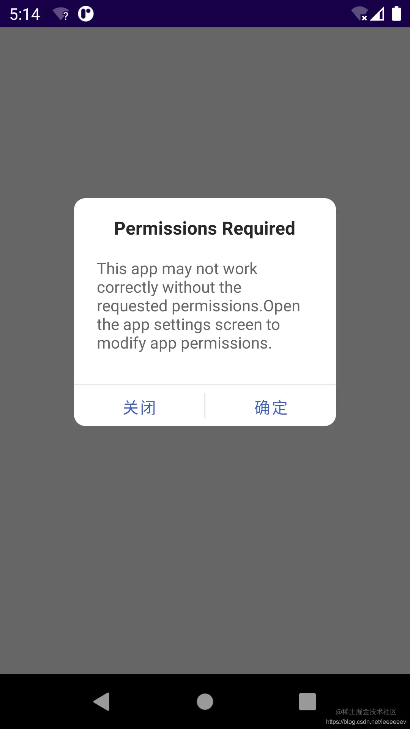
Task: Click the dimmed background above the dialog
Action: (205, 112)
